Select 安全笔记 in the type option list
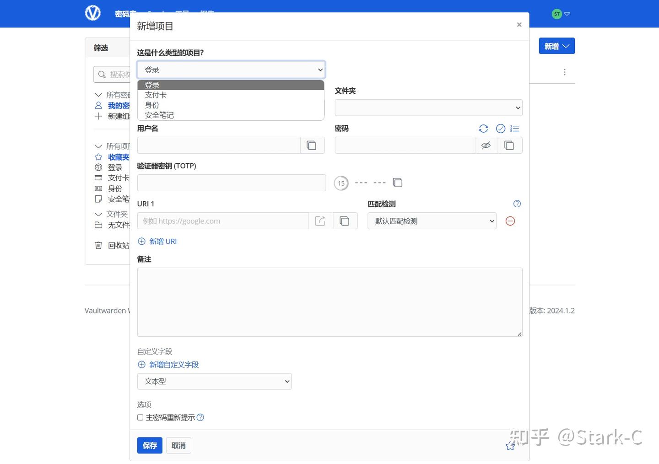This screenshot has width=659, height=464. [x=231, y=115]
